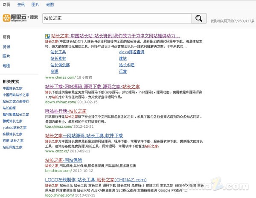
Task: Click the bm.chinaz.com/ result URL
Action: click(58, 171)
